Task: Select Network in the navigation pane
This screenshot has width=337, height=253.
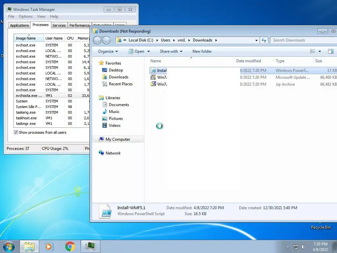Action: [113, 153]
